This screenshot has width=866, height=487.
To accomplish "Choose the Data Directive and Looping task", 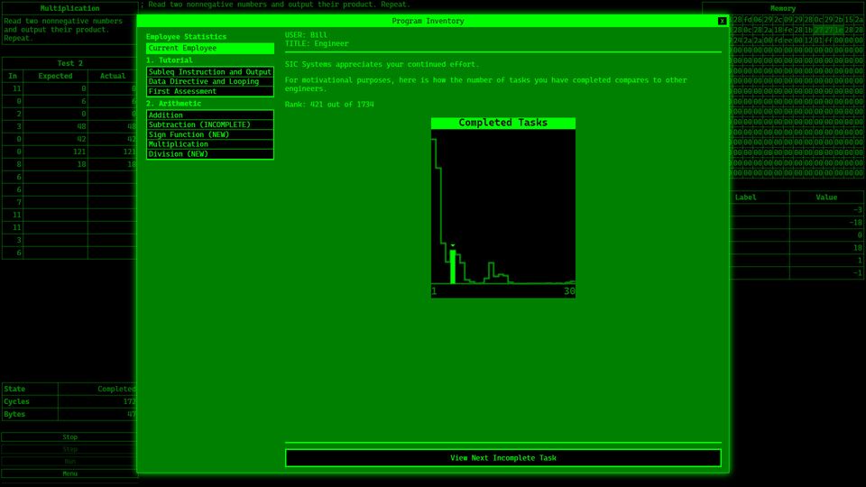I will click(209, 82).
